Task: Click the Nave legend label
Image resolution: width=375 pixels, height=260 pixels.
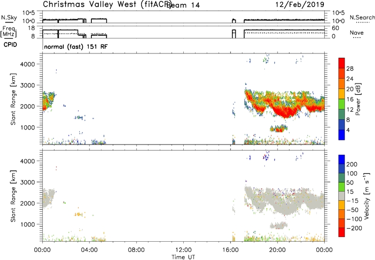Action: pyautogui.click(x=357, y=32)
